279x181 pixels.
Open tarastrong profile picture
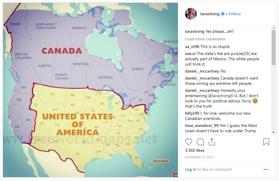[x=191, y=14]
